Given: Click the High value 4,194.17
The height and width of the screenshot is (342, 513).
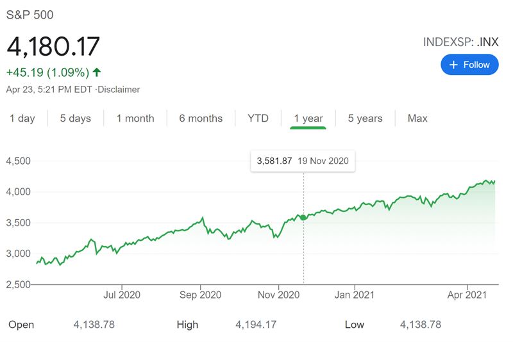Looking at the screenshot, I should (256, 325).
